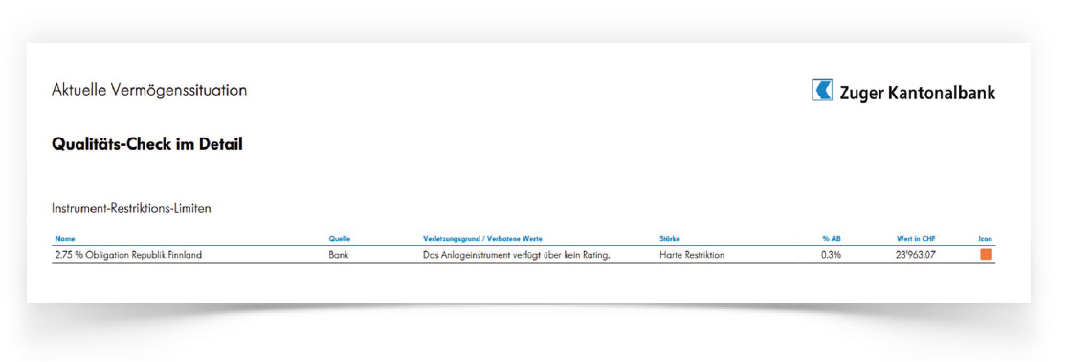Click the orange warning square in Icon column

pyautogui.click(x=986, y=255)
